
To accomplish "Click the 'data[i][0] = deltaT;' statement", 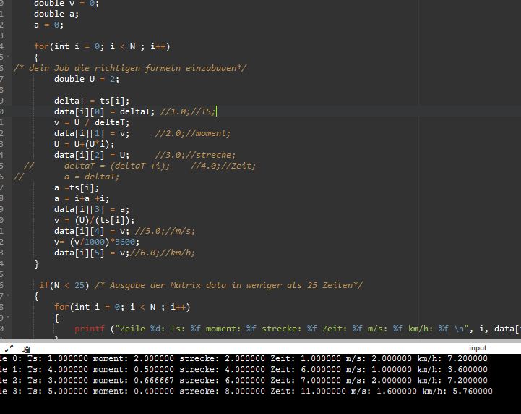I will 105,111.
